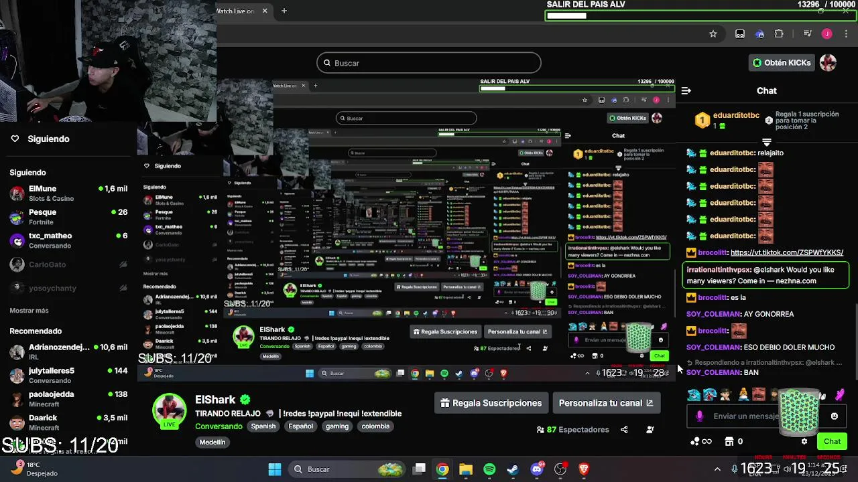Open Spotify from the taskbar
Viewport: 858px width, 482px height.
(489, 469)
